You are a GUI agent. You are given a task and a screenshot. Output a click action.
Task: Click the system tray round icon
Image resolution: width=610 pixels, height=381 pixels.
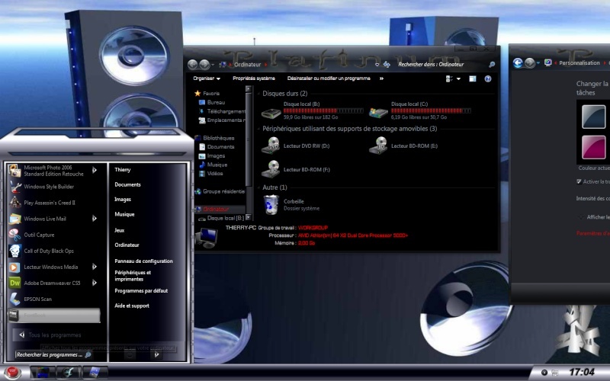point(544,373)
